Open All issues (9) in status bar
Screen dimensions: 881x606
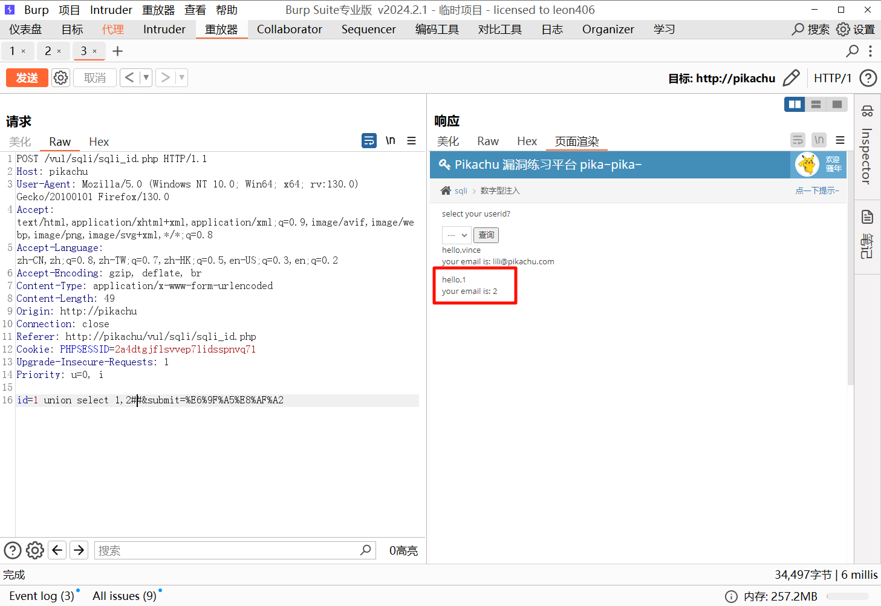pos(125,596)
